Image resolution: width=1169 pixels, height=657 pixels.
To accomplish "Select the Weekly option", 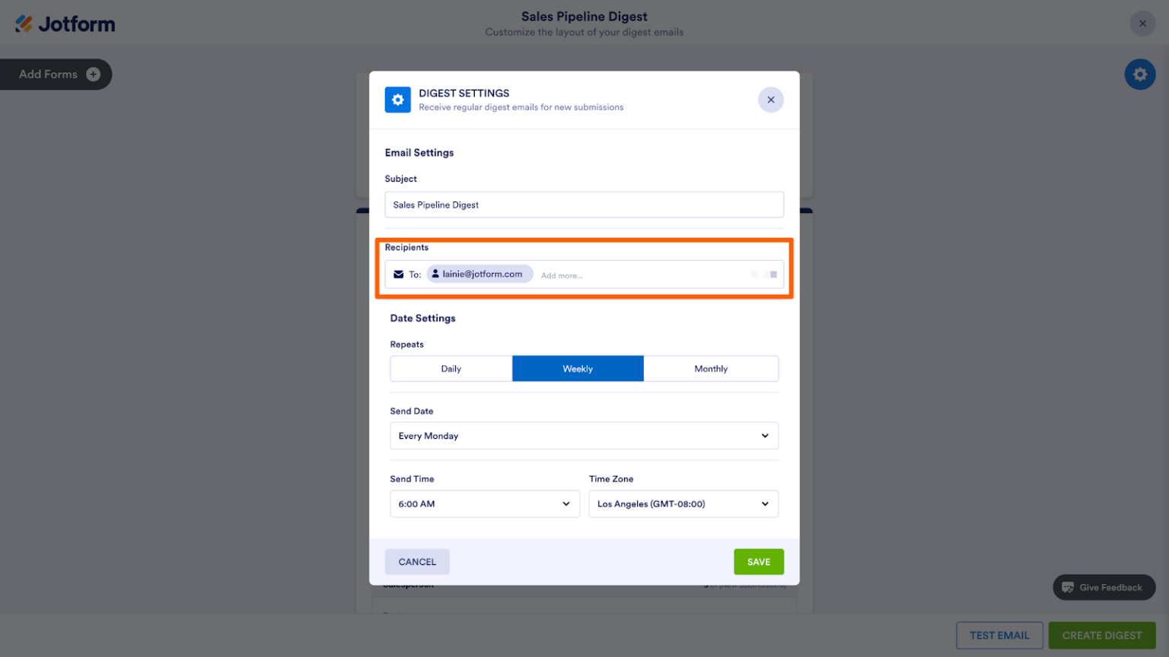I will point(578,368).
